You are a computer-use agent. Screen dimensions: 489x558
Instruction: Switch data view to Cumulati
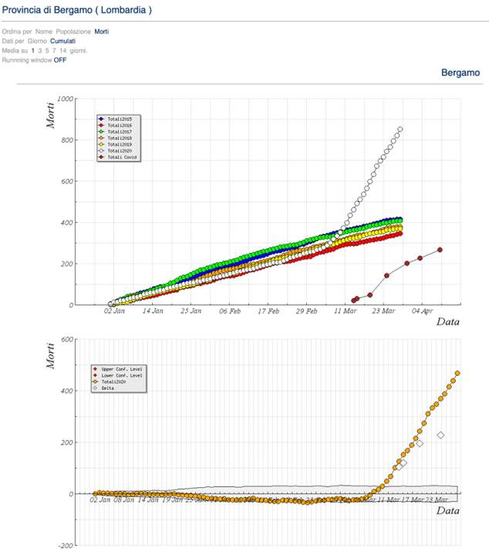click(x=63, y=41)
